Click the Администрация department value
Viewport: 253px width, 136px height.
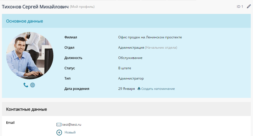tap(131, 48)
